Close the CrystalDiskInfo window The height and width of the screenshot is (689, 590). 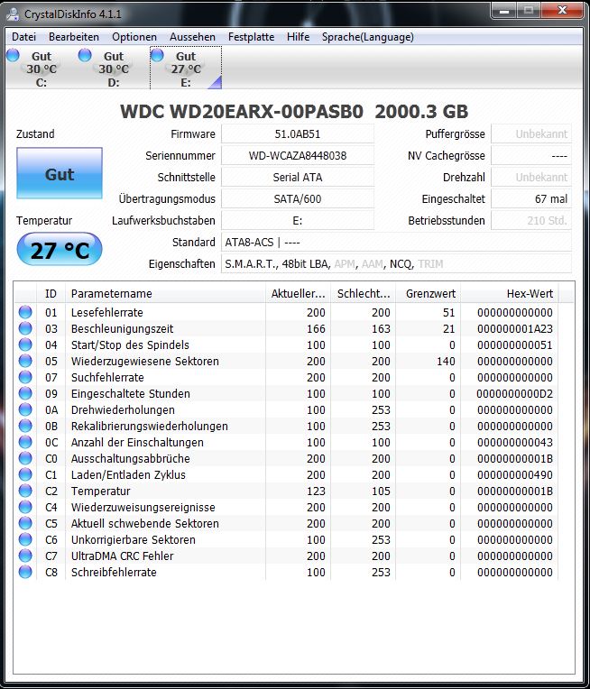click(562, 11)
